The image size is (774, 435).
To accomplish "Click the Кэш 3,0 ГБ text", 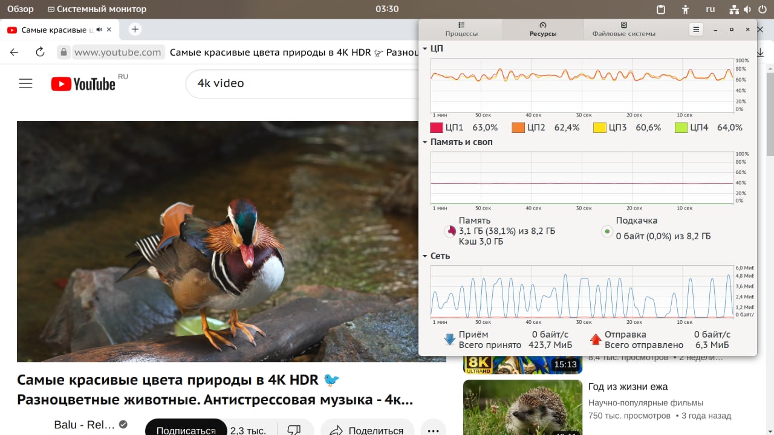I will 481,242.
